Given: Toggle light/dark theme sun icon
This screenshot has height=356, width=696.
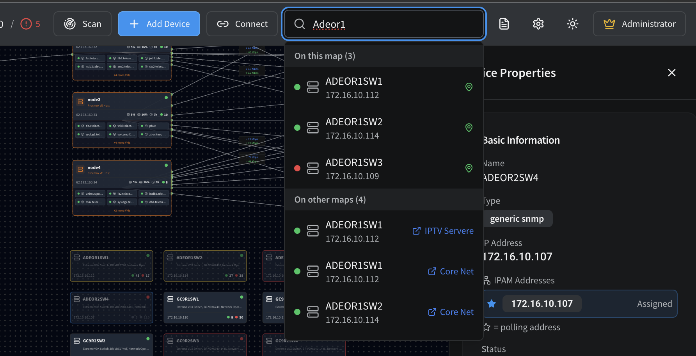Looking at the screenshot, I should pyautogui.click(x=572, y=24).
